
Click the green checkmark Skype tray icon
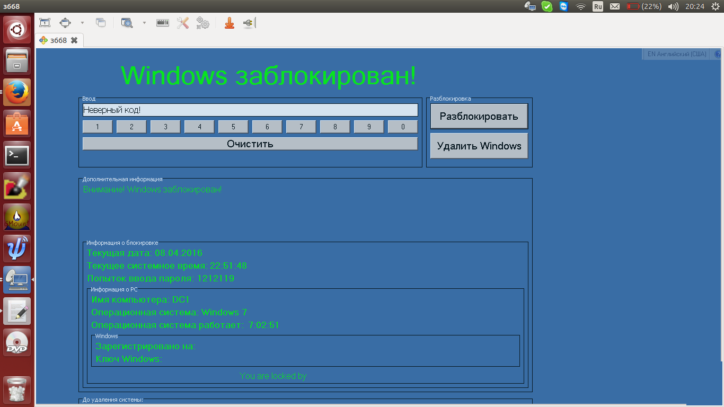[x=547, y=6]
